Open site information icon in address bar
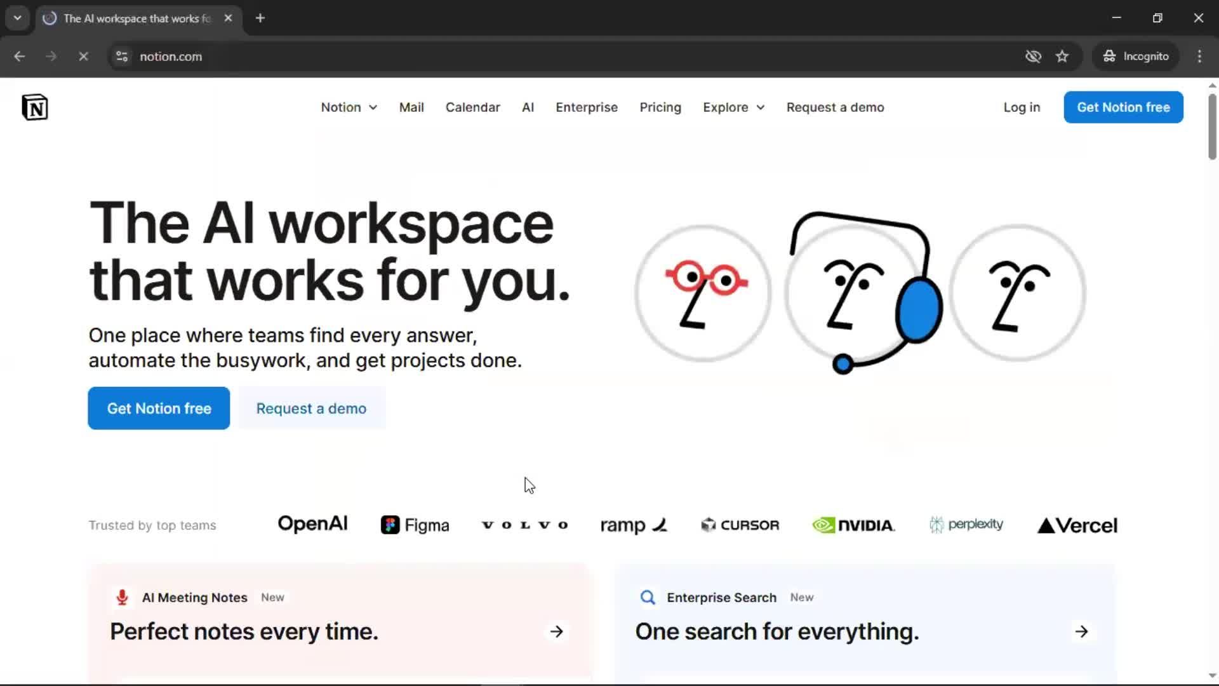The height and width of the screenshot is (686, 1219). [x=122, y=57]
